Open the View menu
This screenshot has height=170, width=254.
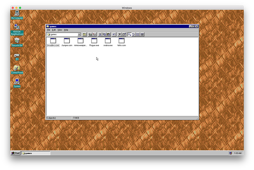(60, 30)
